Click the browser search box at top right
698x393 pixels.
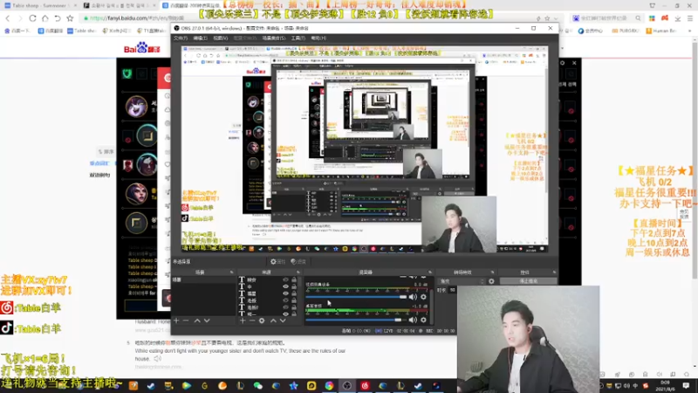(606, 18)
